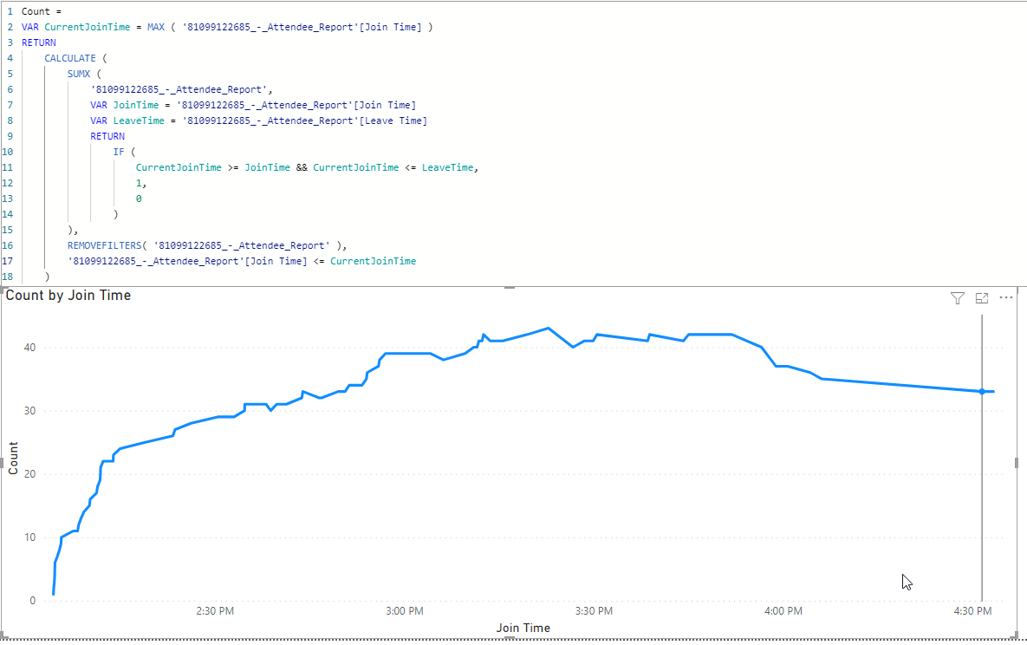Select the '2:30 PM' axis label

point(215,611)
